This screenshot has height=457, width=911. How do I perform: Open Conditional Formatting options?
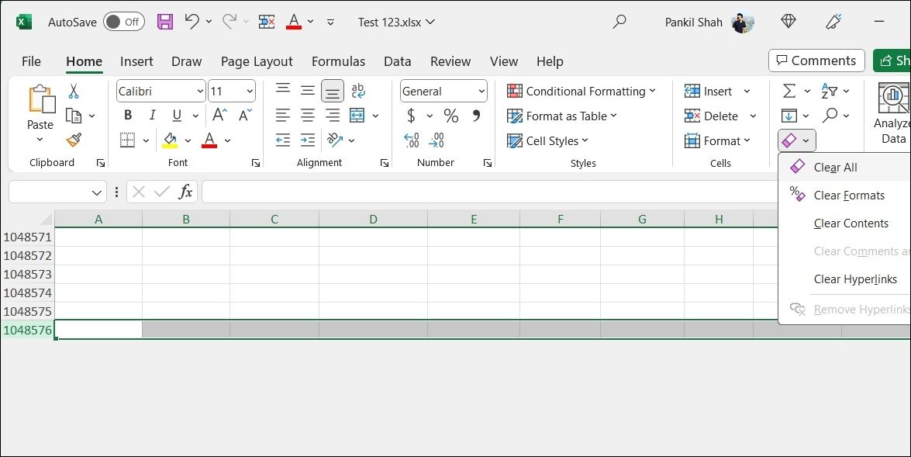[x=581, y=91]
